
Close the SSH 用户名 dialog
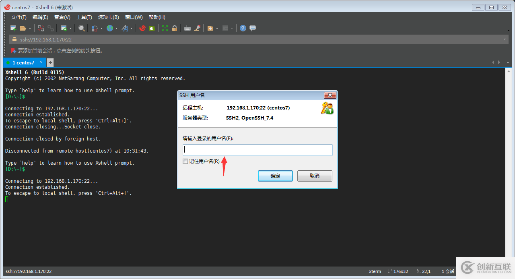coord(330,95)
